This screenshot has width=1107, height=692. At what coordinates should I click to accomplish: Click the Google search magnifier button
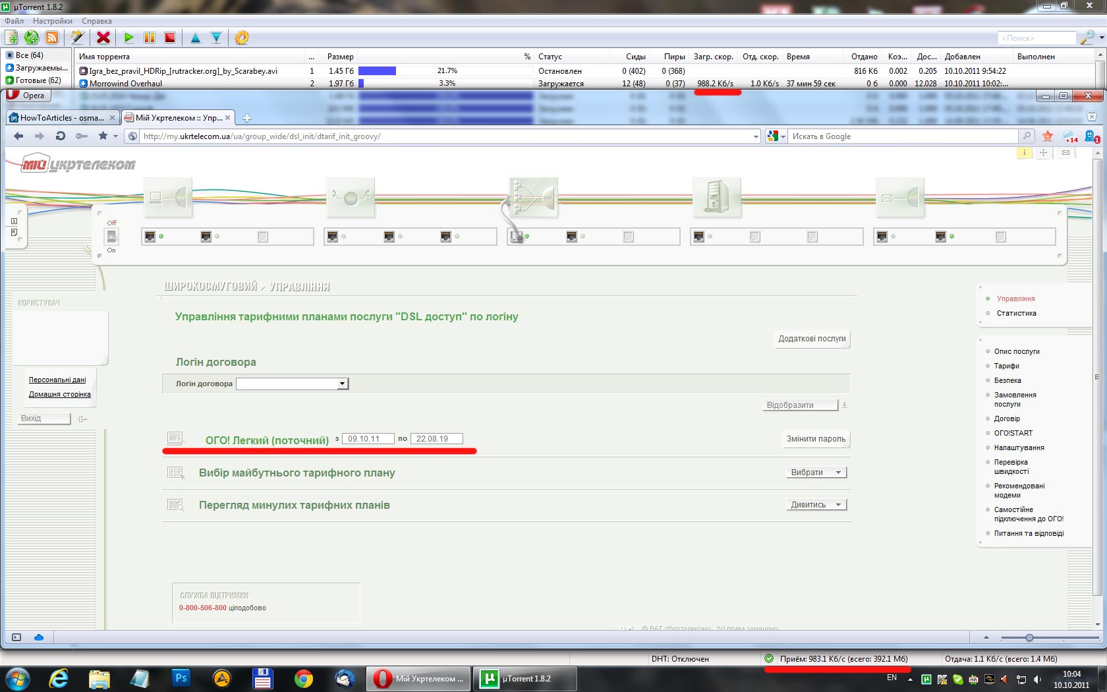click(x=1026, y=136)
